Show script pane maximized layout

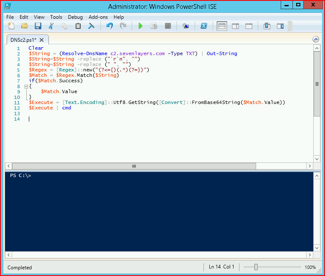[249, 26]
